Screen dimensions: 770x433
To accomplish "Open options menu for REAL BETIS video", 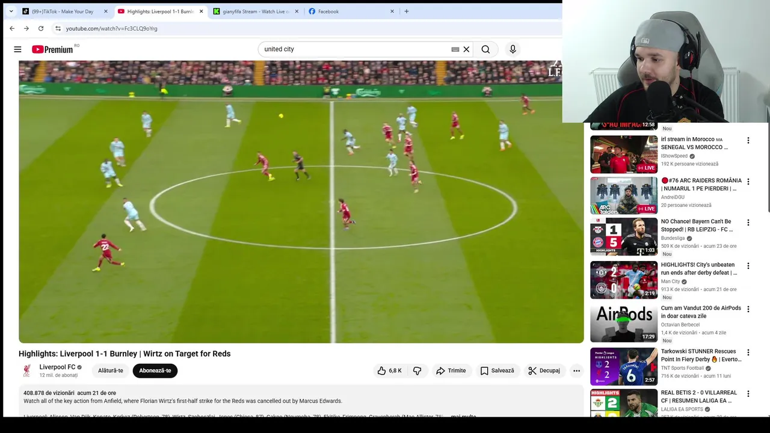I will click(x=748, y=394).
